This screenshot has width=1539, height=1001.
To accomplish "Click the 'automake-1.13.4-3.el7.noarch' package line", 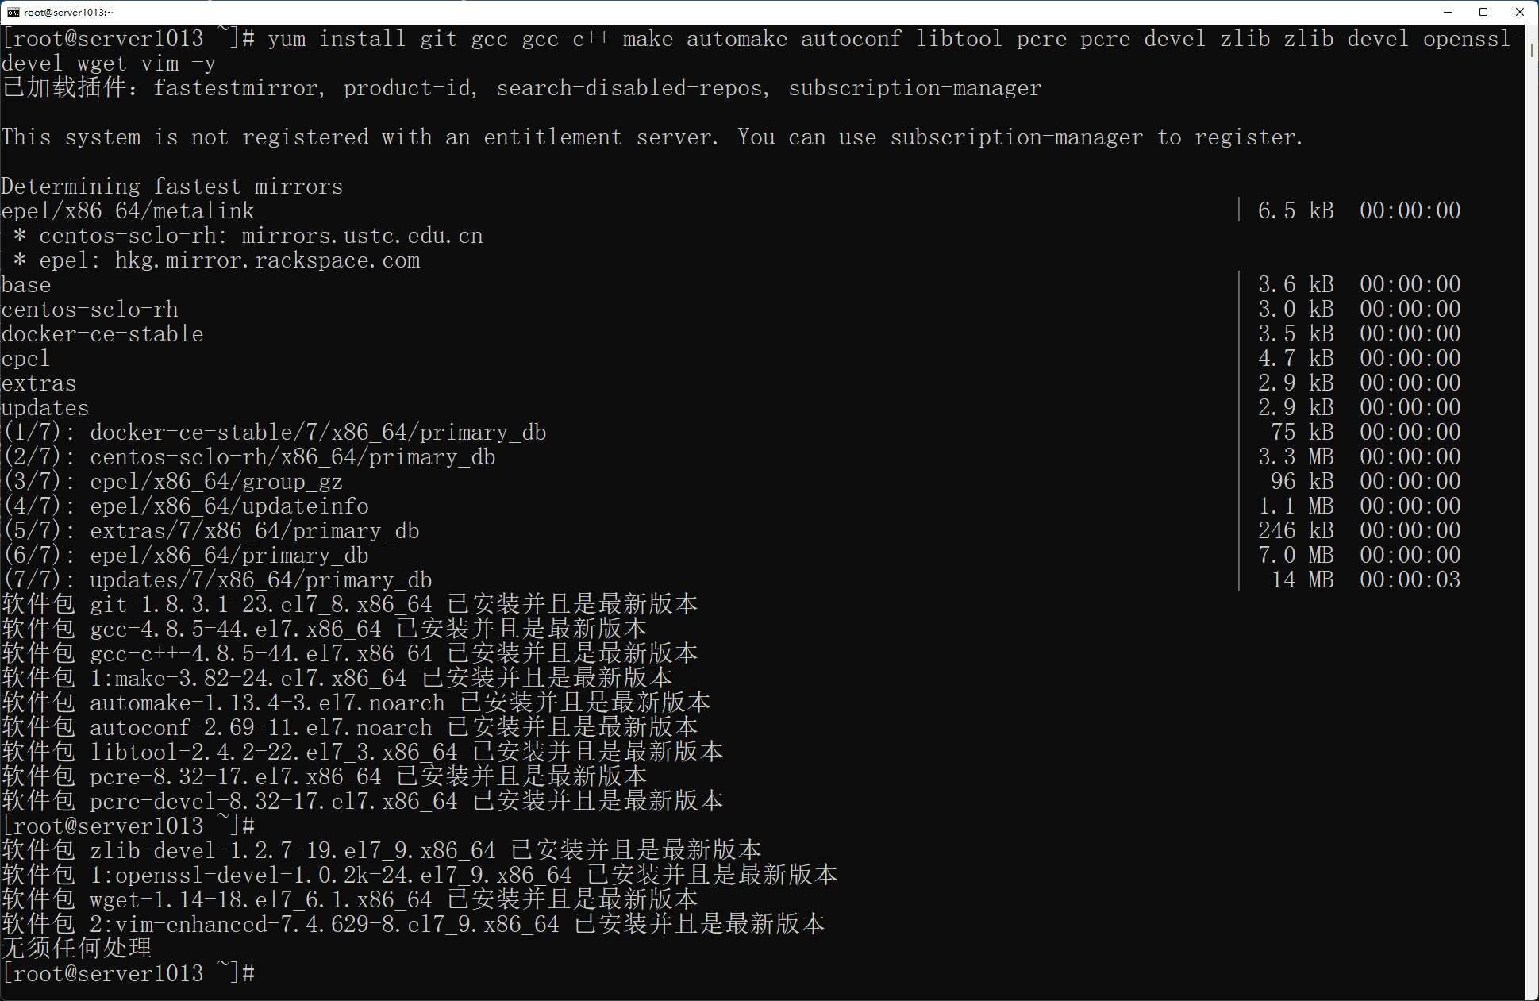I will pyautogui.click(x=356, y=703).
